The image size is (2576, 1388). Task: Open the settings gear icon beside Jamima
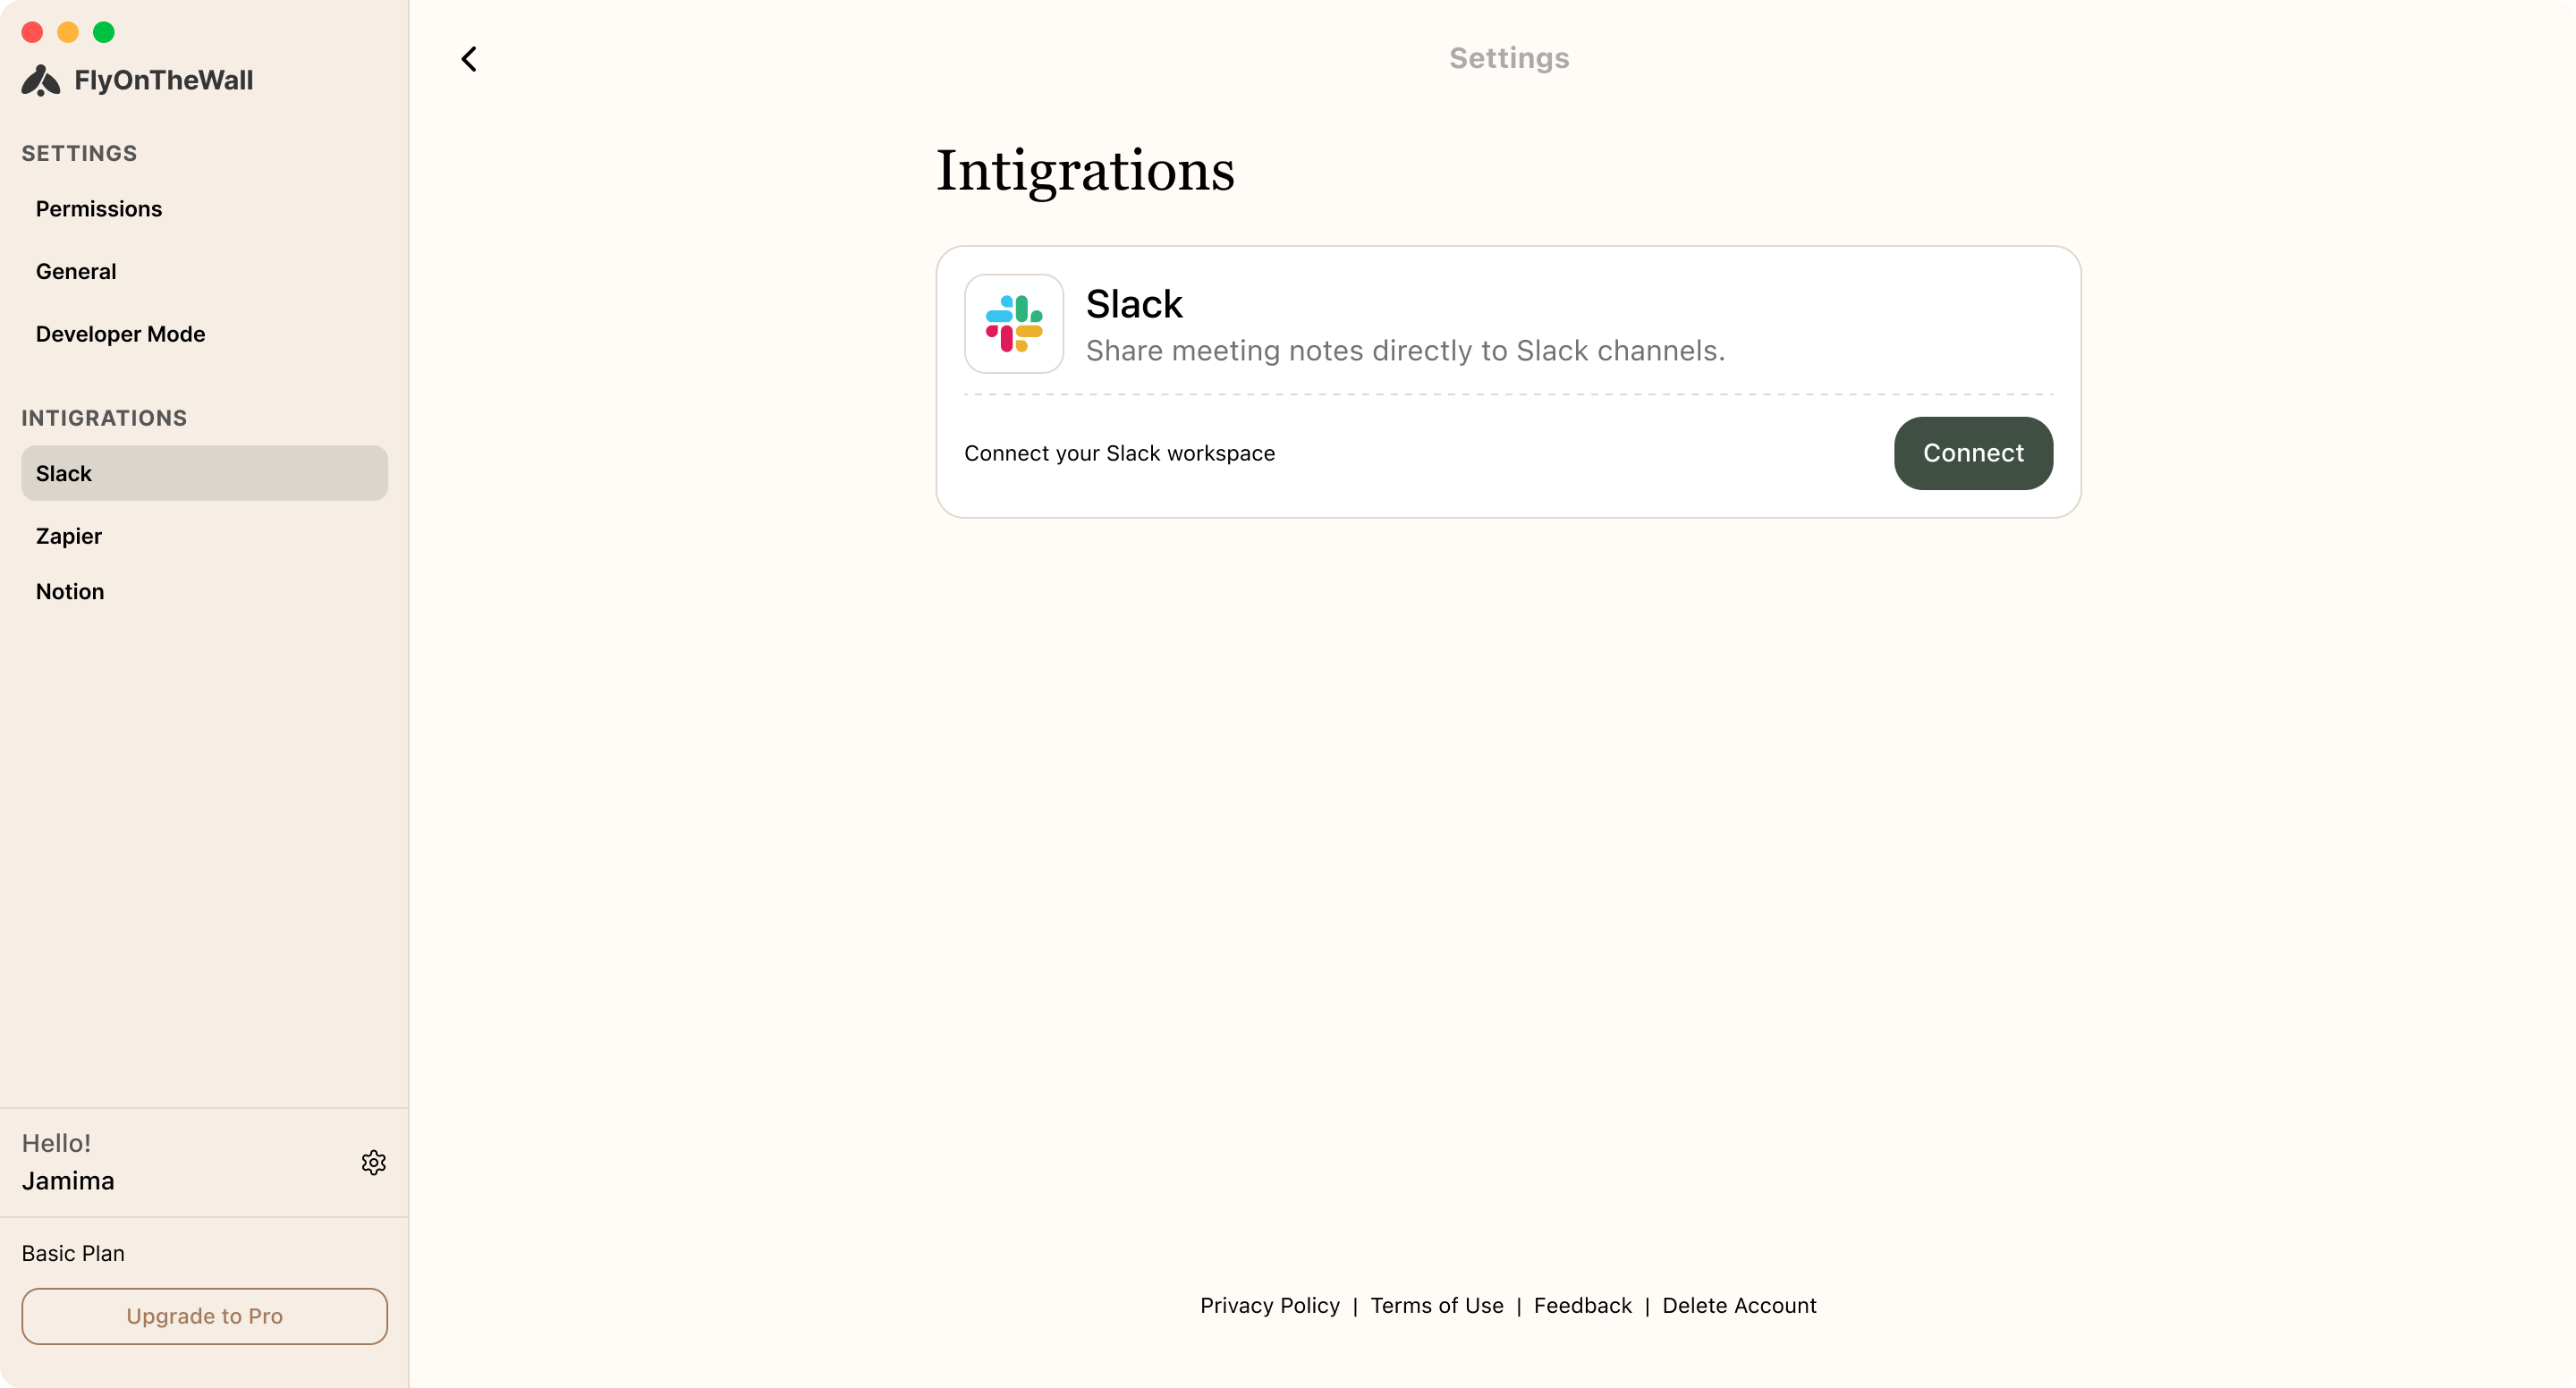pos(373,1162)
